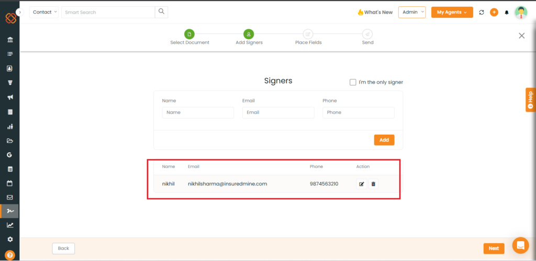
Task: Open the megaphone campaigns sidebar icon
Action: (x=10, y=98)
